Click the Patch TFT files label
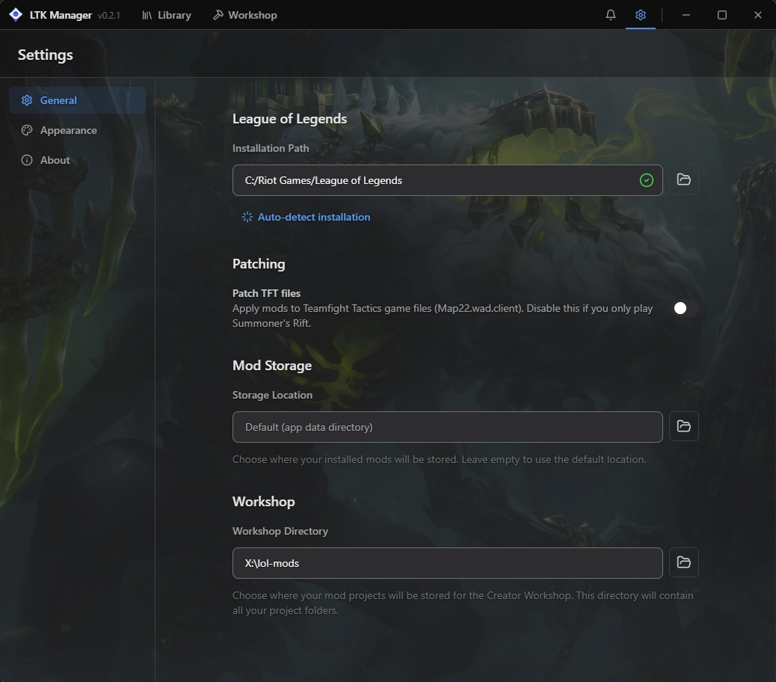 click(x=266, y=293)
